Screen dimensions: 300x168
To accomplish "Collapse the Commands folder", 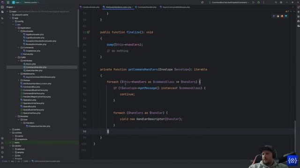I will pyautogui.click(x=19, y=48).
